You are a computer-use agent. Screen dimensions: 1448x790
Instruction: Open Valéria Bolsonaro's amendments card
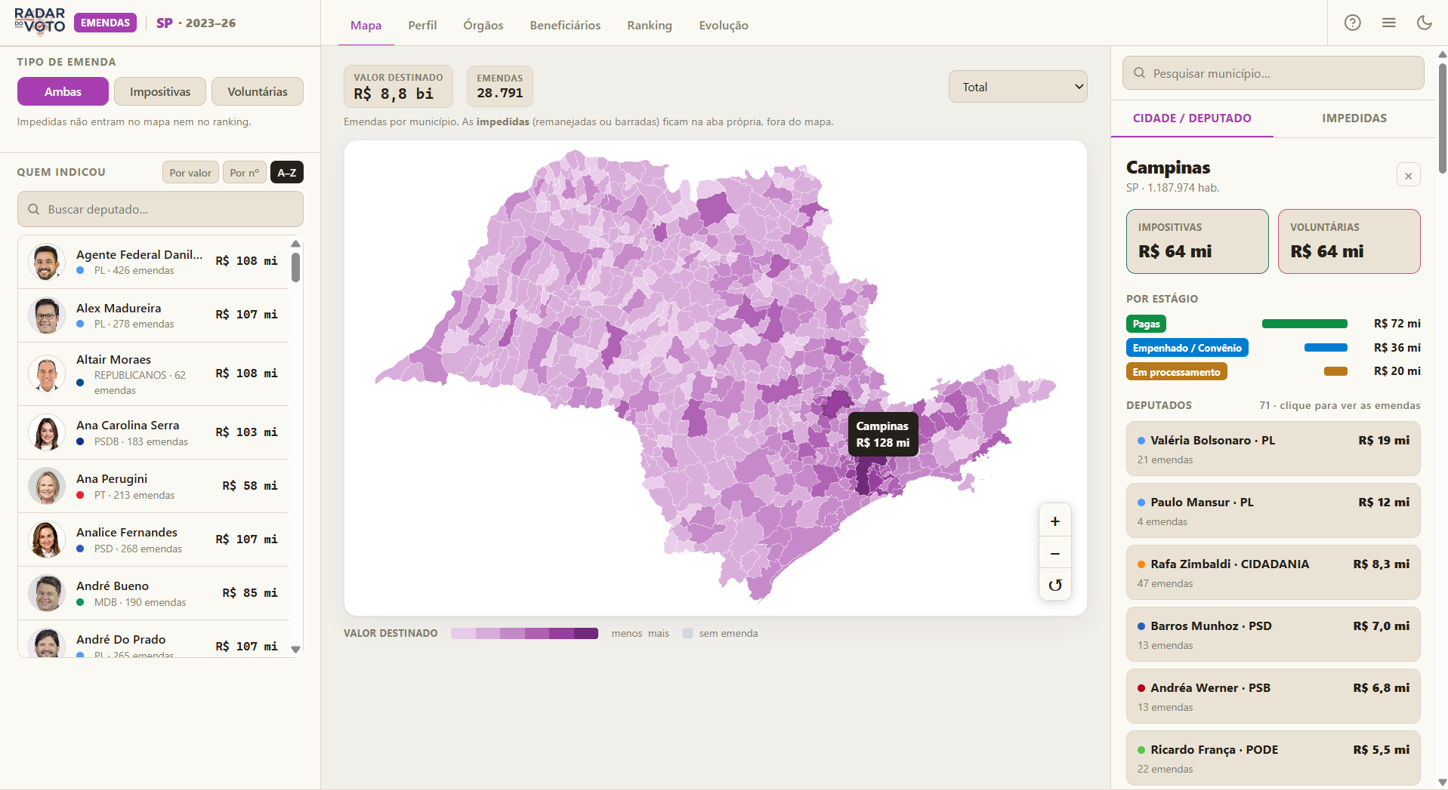tap(1273, 449)
